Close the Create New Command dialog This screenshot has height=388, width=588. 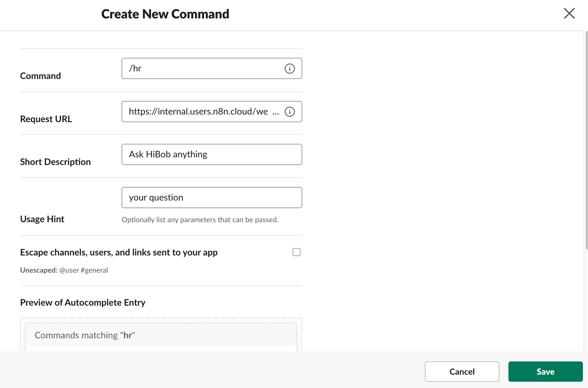[569, 14]
